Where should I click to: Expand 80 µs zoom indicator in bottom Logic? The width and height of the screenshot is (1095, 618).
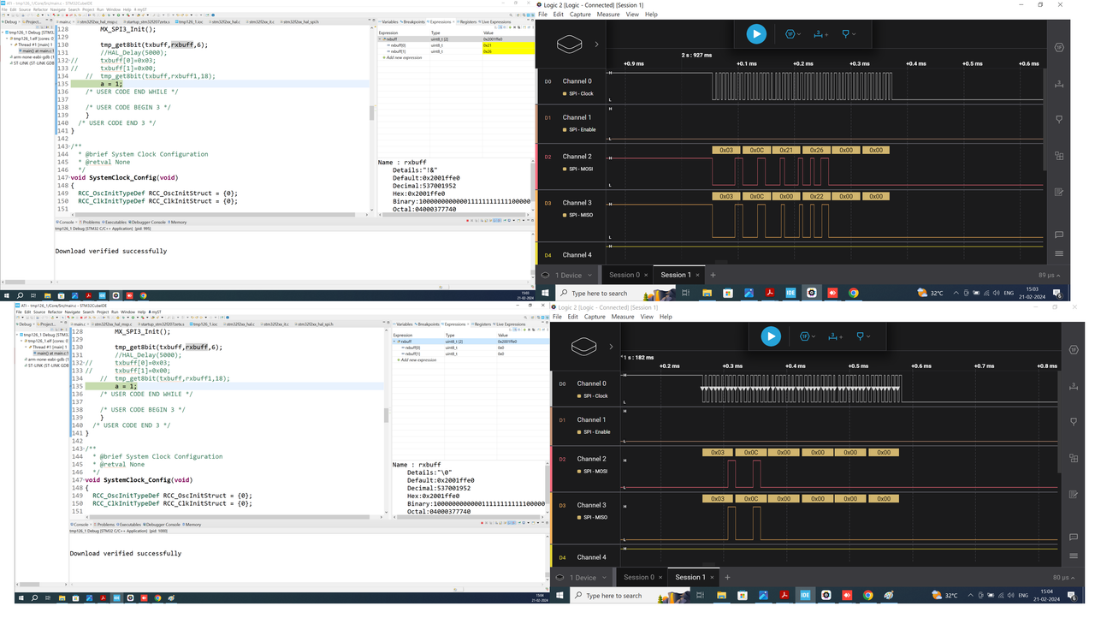pyautogui.click(x=1063, y=578)
